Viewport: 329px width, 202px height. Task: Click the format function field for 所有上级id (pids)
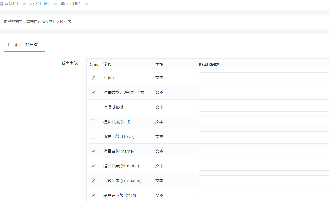[x=264, y=136]
